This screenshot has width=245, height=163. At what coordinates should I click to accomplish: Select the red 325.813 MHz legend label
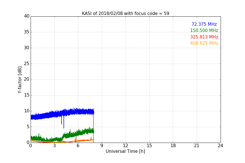pos(204,37)
